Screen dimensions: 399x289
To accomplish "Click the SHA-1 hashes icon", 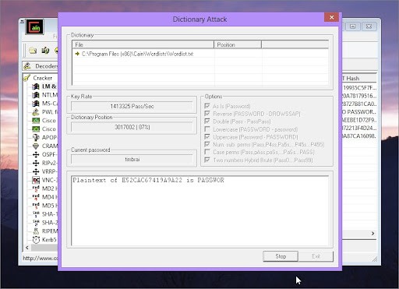I will [36, 214].
